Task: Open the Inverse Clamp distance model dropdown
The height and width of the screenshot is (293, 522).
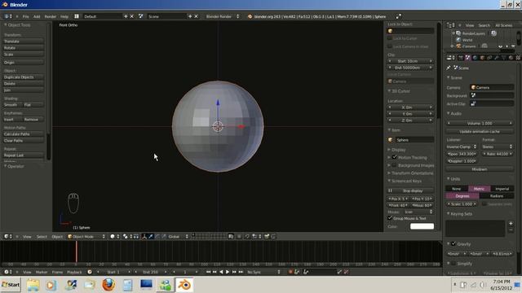Action: point(462,146)
